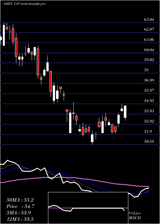
Task: Click the Price : 54.7 value
Action: click(x=20, y=206)
